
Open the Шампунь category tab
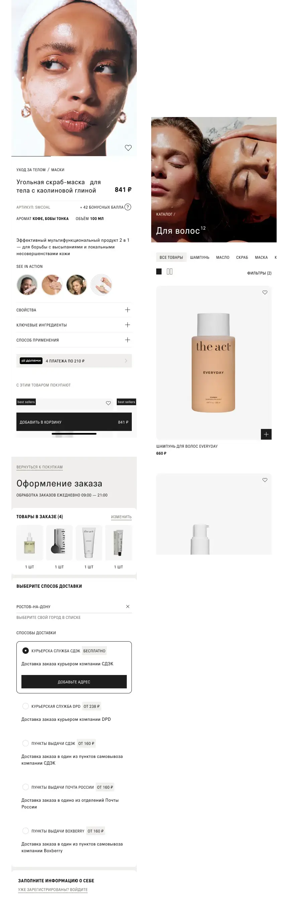tap(199, 257)
